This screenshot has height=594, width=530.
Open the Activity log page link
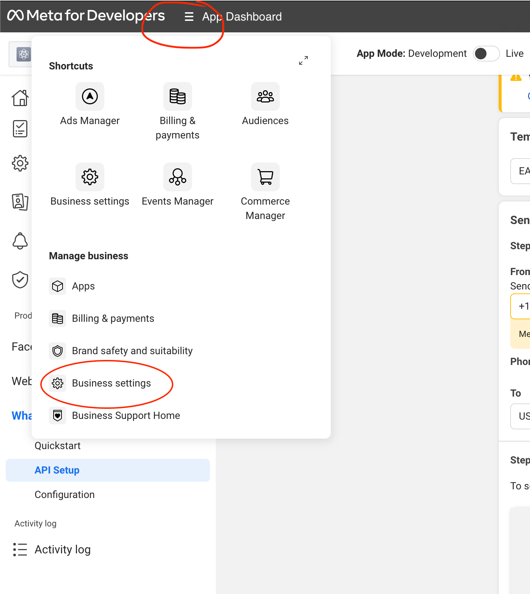tap(63, 549)
